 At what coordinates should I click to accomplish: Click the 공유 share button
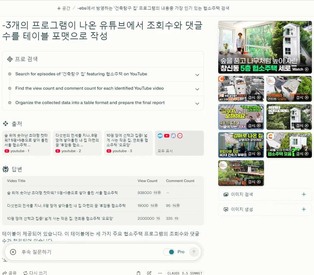(x=9, y=272)
